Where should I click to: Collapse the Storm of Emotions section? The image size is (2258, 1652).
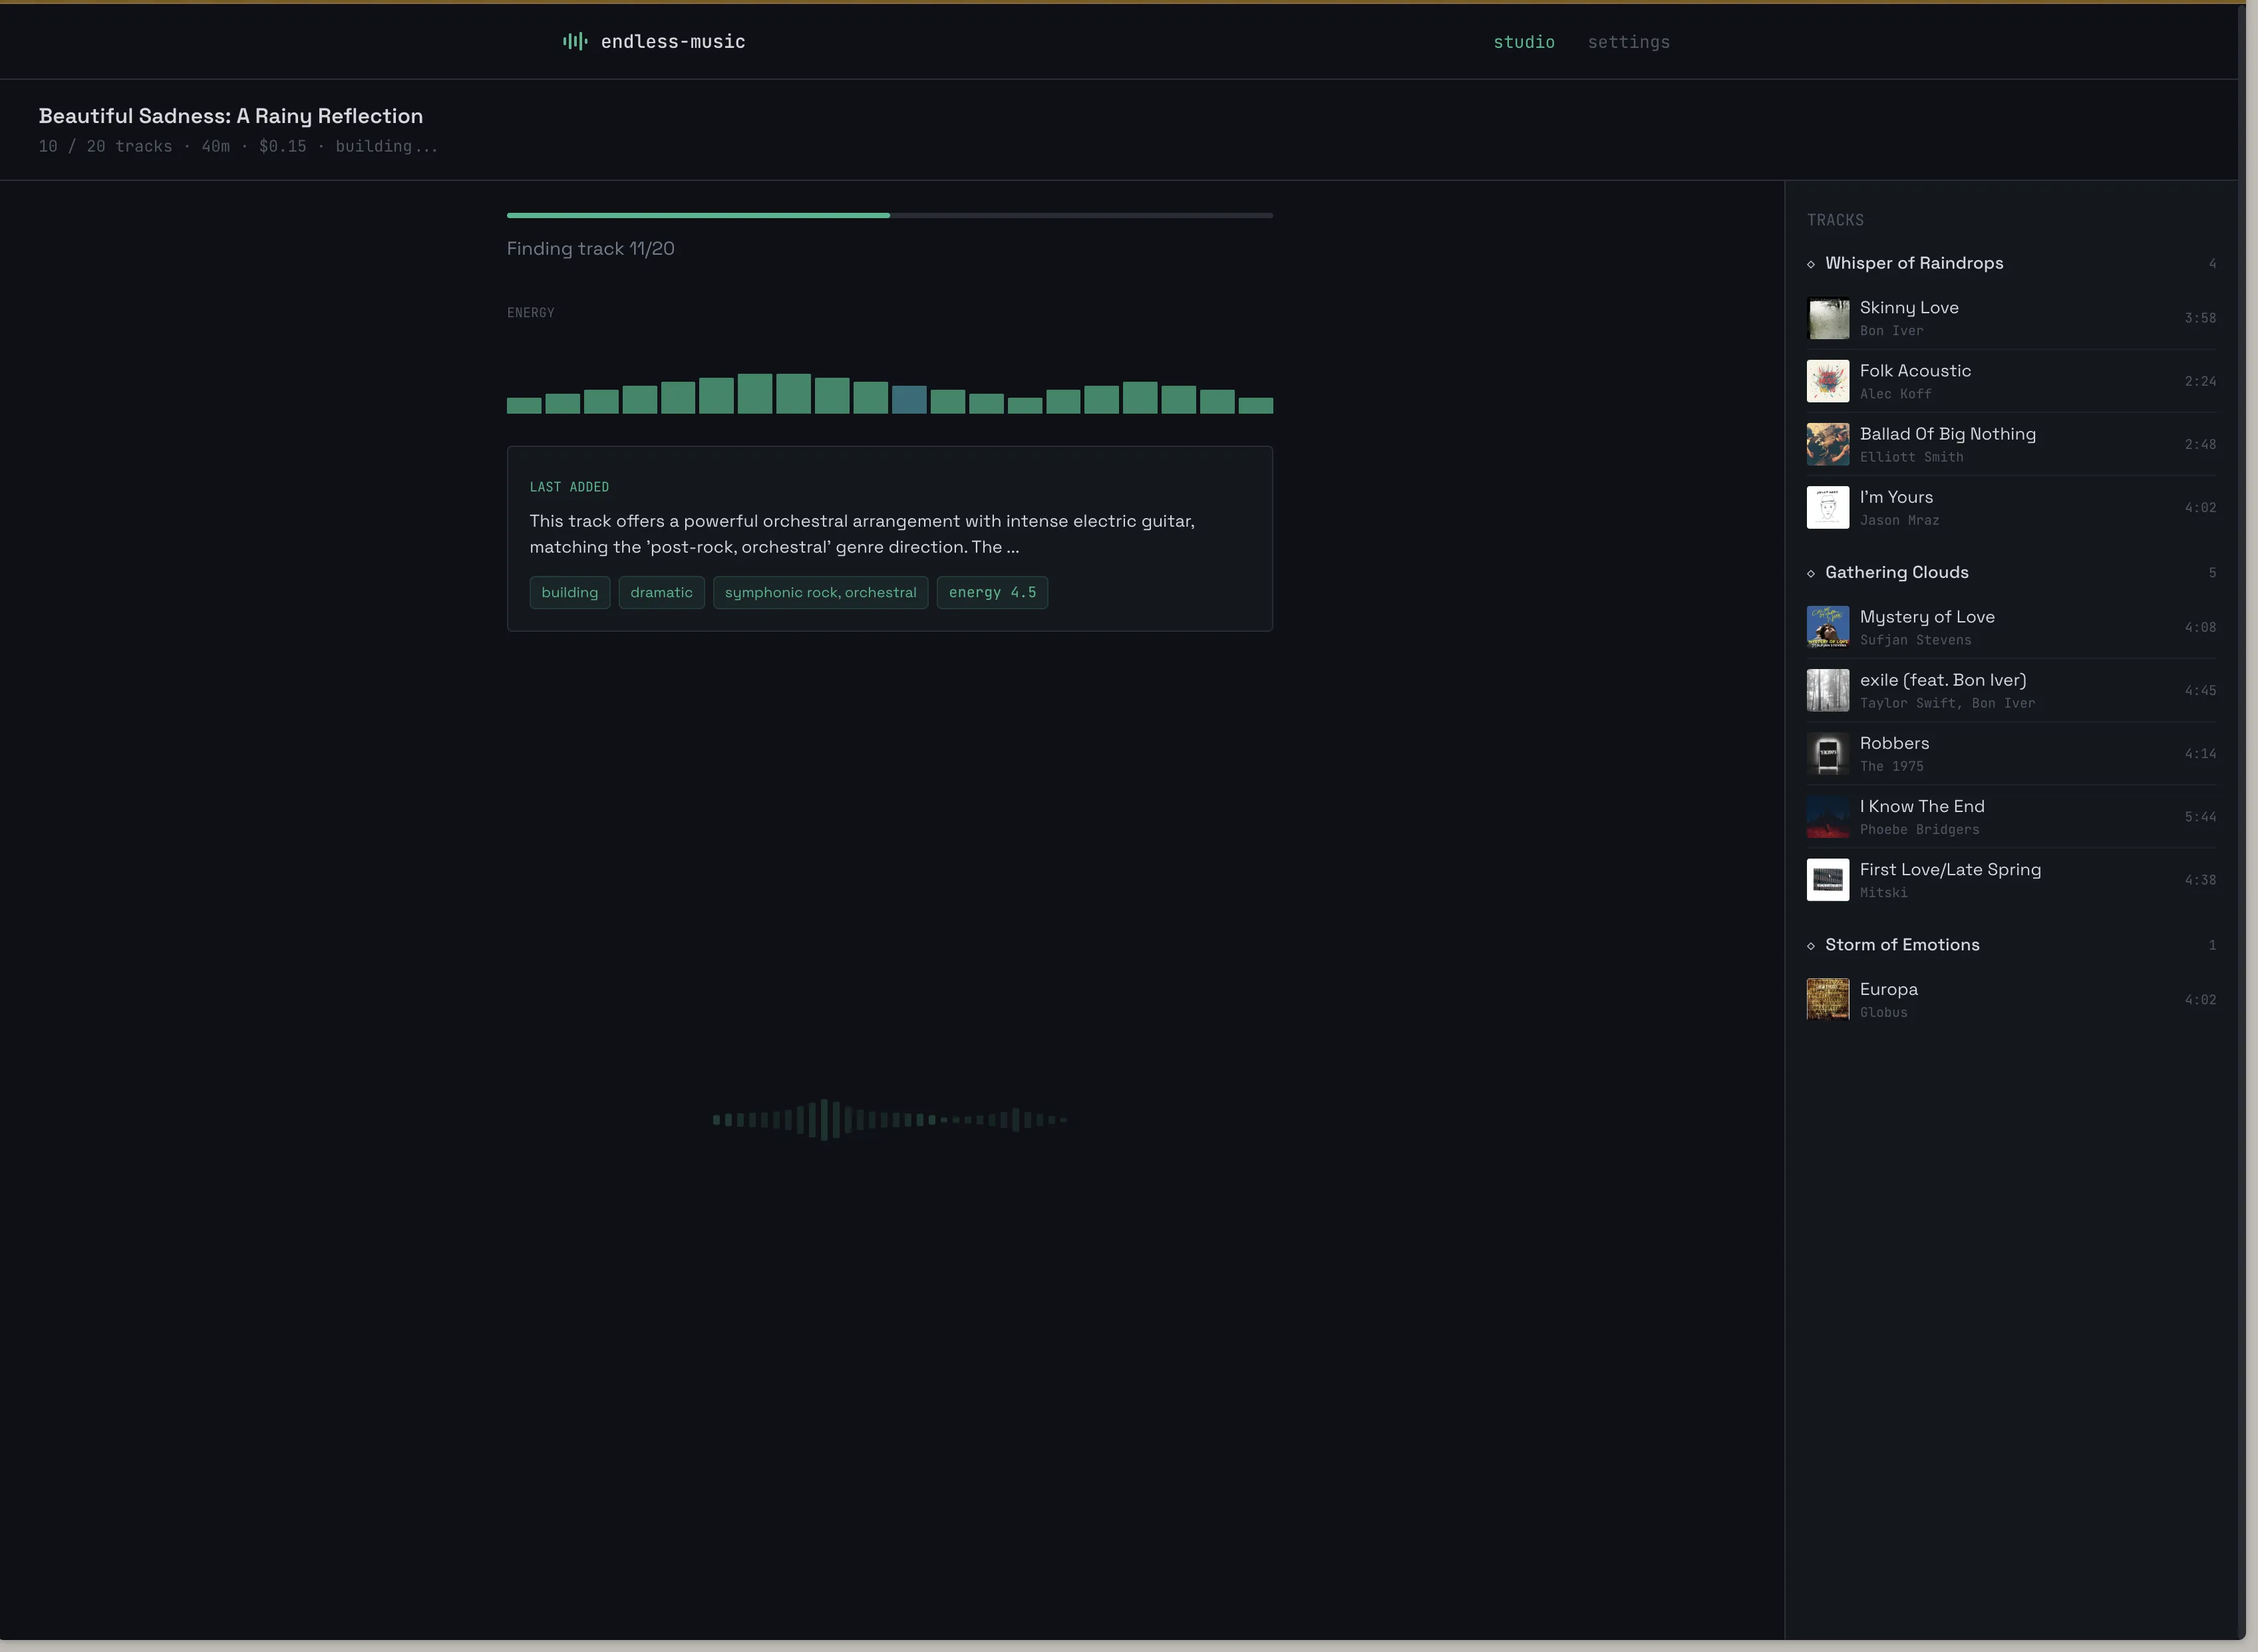point(1901,945)
